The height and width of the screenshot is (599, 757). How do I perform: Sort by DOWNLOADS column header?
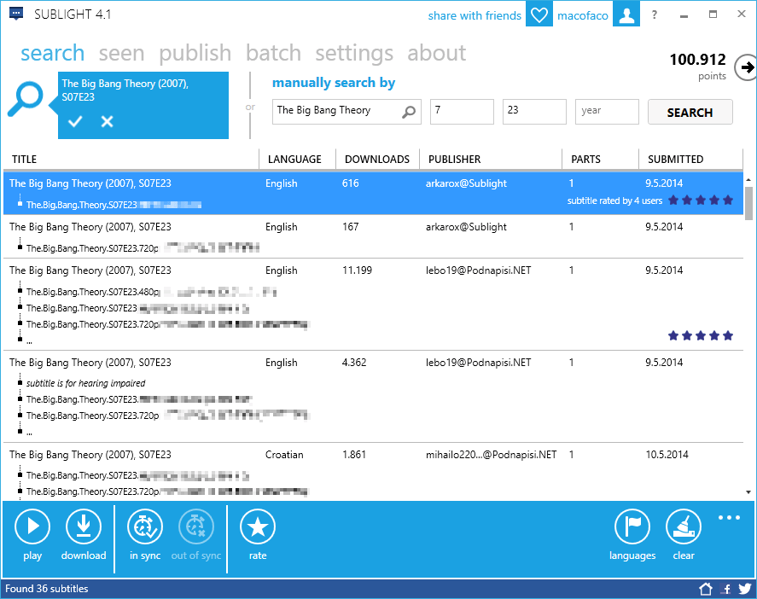tap(377, 160)
